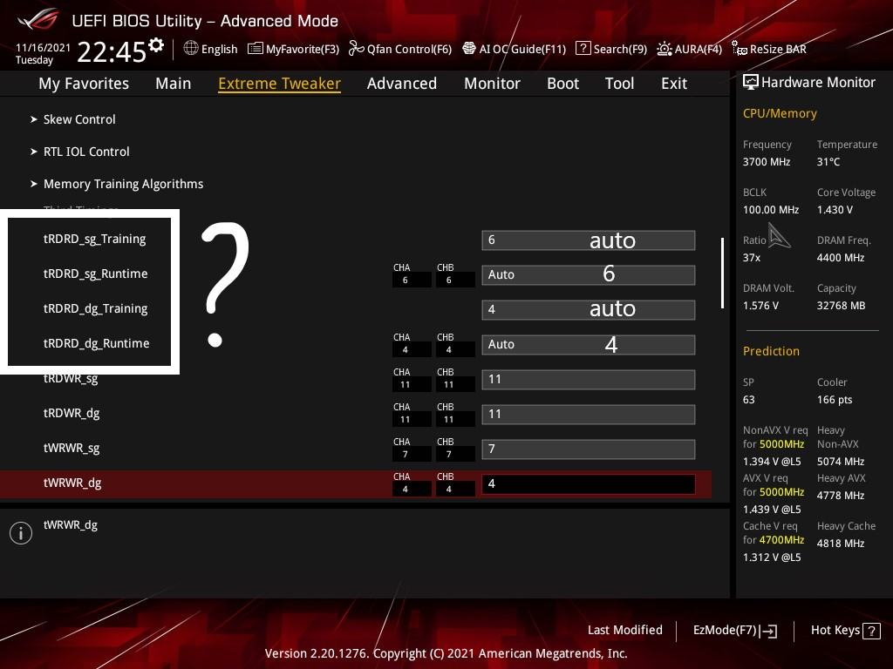Click the tRDRD_sg_Runtime Auto field
Viewport: 893px width, 669px height.
pos(589,274)
